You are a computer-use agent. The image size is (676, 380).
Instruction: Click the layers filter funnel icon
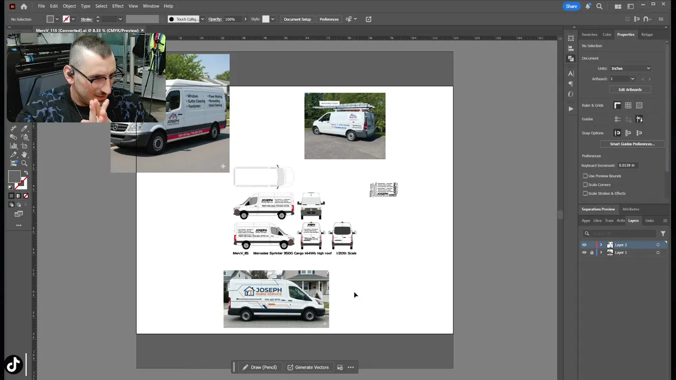[x=663, y=233]
